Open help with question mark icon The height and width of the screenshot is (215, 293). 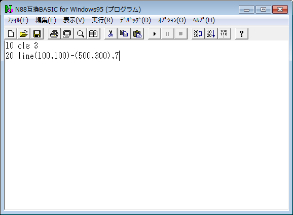[242, 34]
